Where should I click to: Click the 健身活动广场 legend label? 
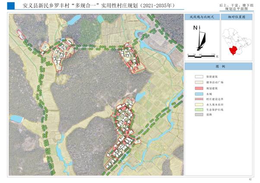tap(215, 82)
